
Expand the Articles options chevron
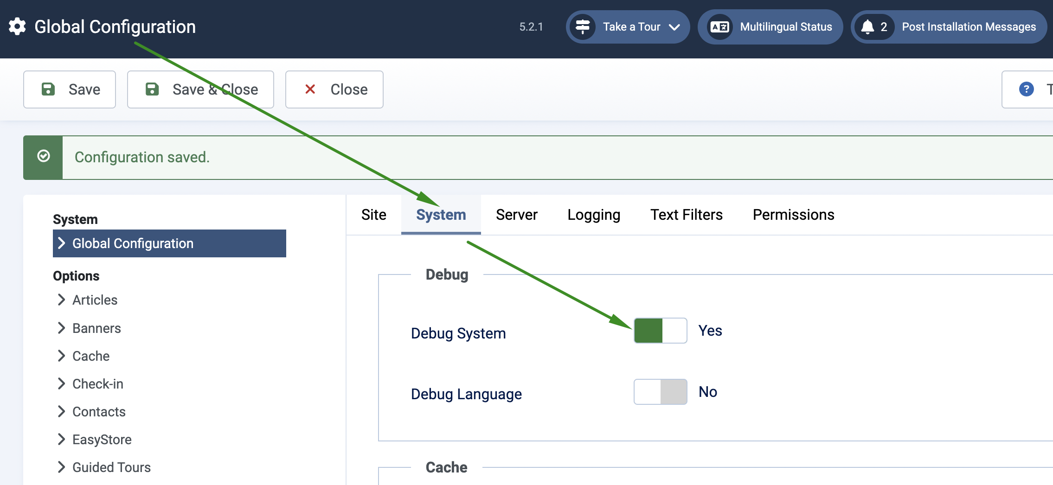[61, 300]
